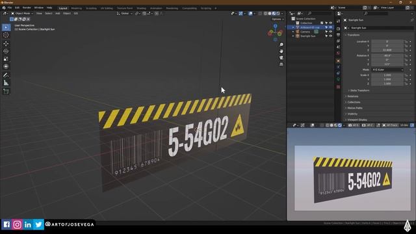
Task: Add a new workspace with plus button
Action: (x=215, y=8)
